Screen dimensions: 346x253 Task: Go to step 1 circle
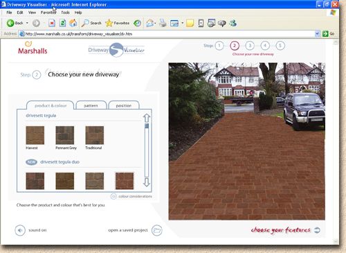(x=219, y=46)
